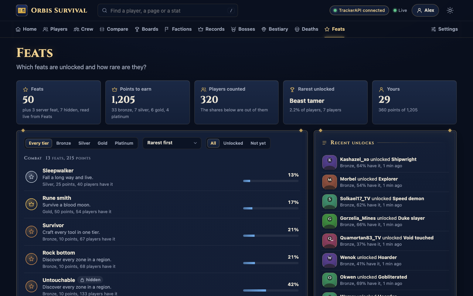Open the Records tab
Image resolution: width=473 pixels, height=296 pixels.
[x=211, y=29]
